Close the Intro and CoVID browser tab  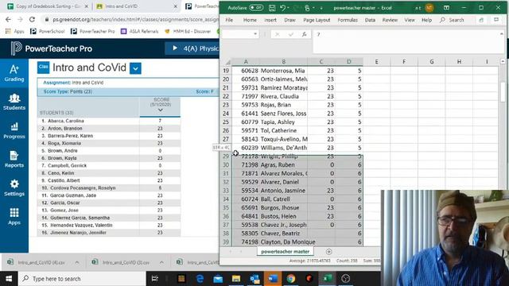[175, 6]
